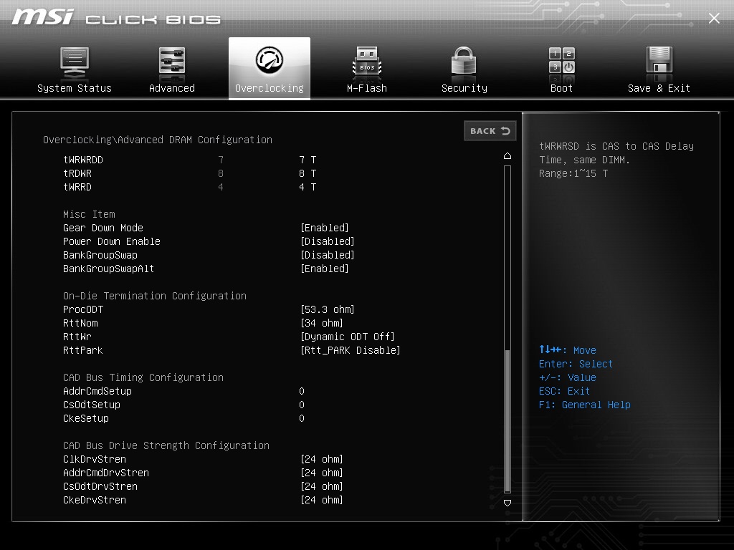
Task: Click scrollbar down arrow
Action: [x=507, y=503]
